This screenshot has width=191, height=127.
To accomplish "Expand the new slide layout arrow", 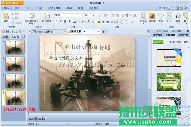I will (x=47, y=24).
